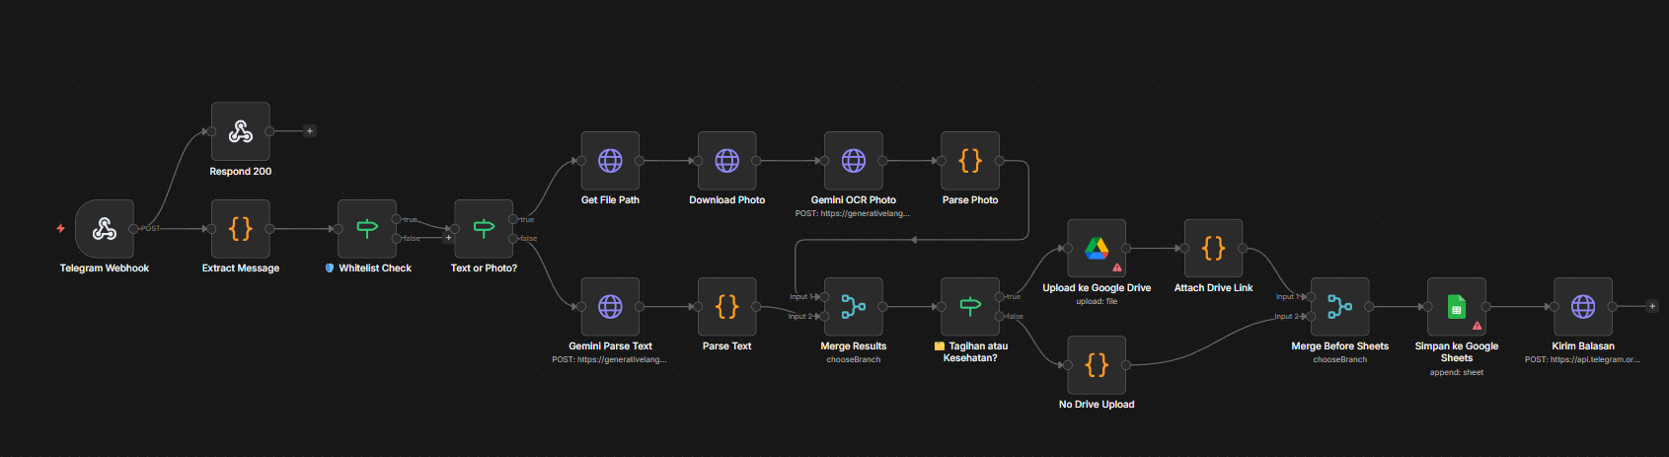Click the 'Telegram Webhook' node label

pyautogui.click(x=104, y=268)
